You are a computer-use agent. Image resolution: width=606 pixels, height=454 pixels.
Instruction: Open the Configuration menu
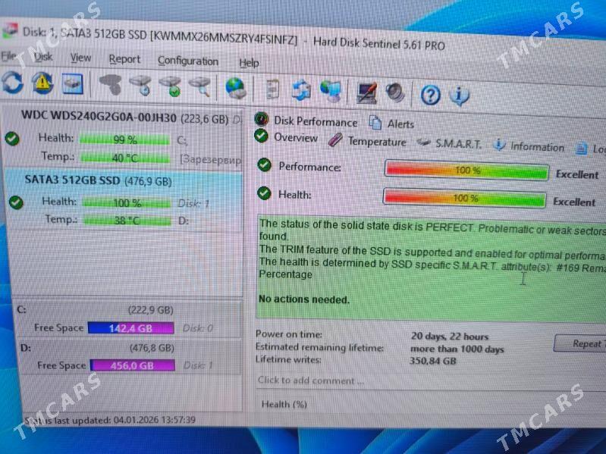(187, 61)
